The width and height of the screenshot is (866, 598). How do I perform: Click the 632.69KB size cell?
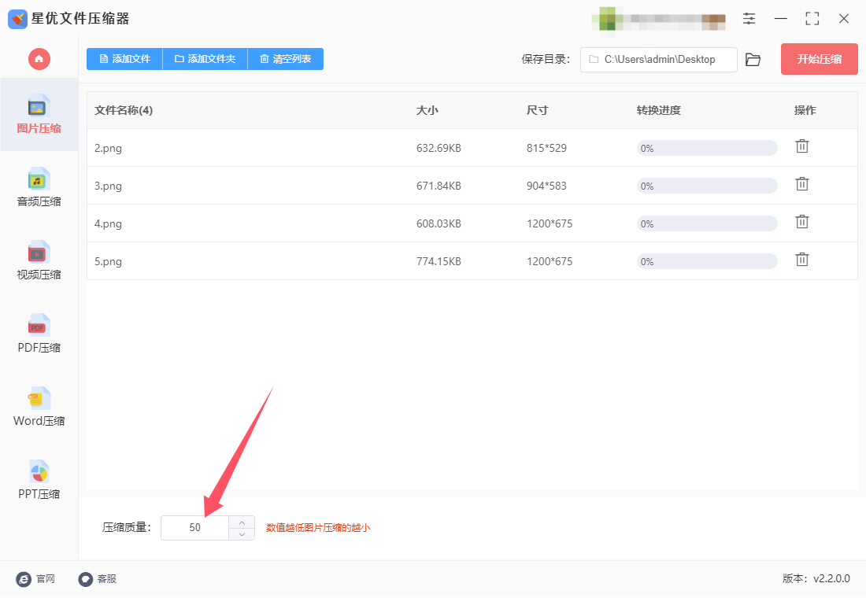point(439,148)
